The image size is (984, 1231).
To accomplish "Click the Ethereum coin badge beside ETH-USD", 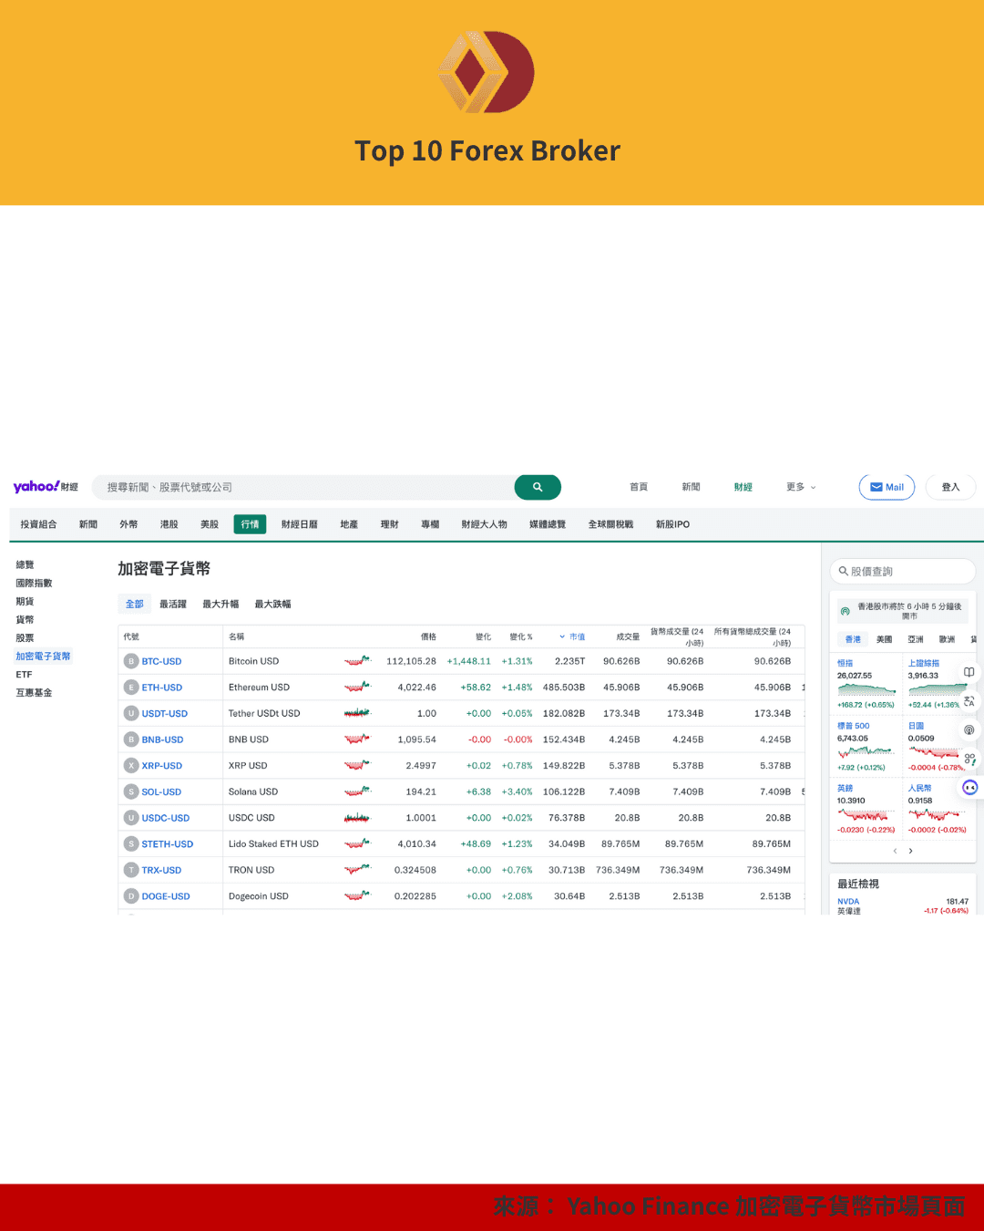I will (x=130, y=687).
